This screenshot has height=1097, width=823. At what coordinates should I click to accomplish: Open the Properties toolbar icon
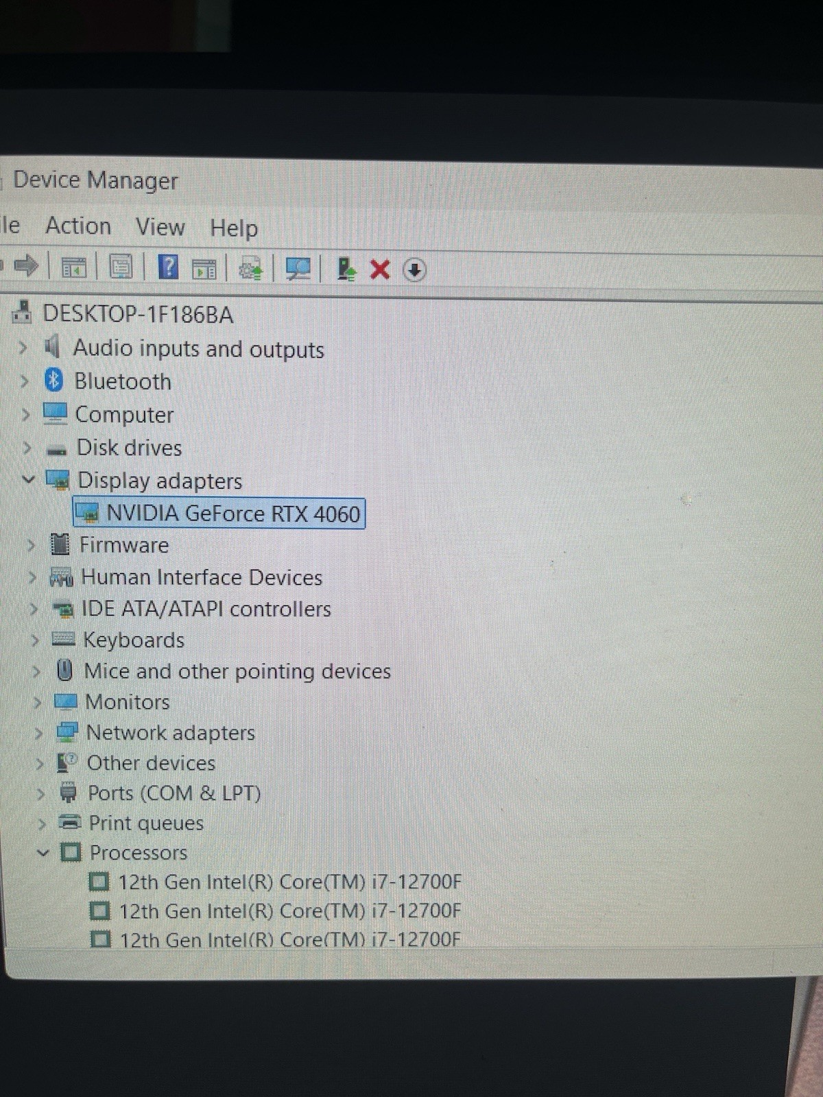(121, 267)
